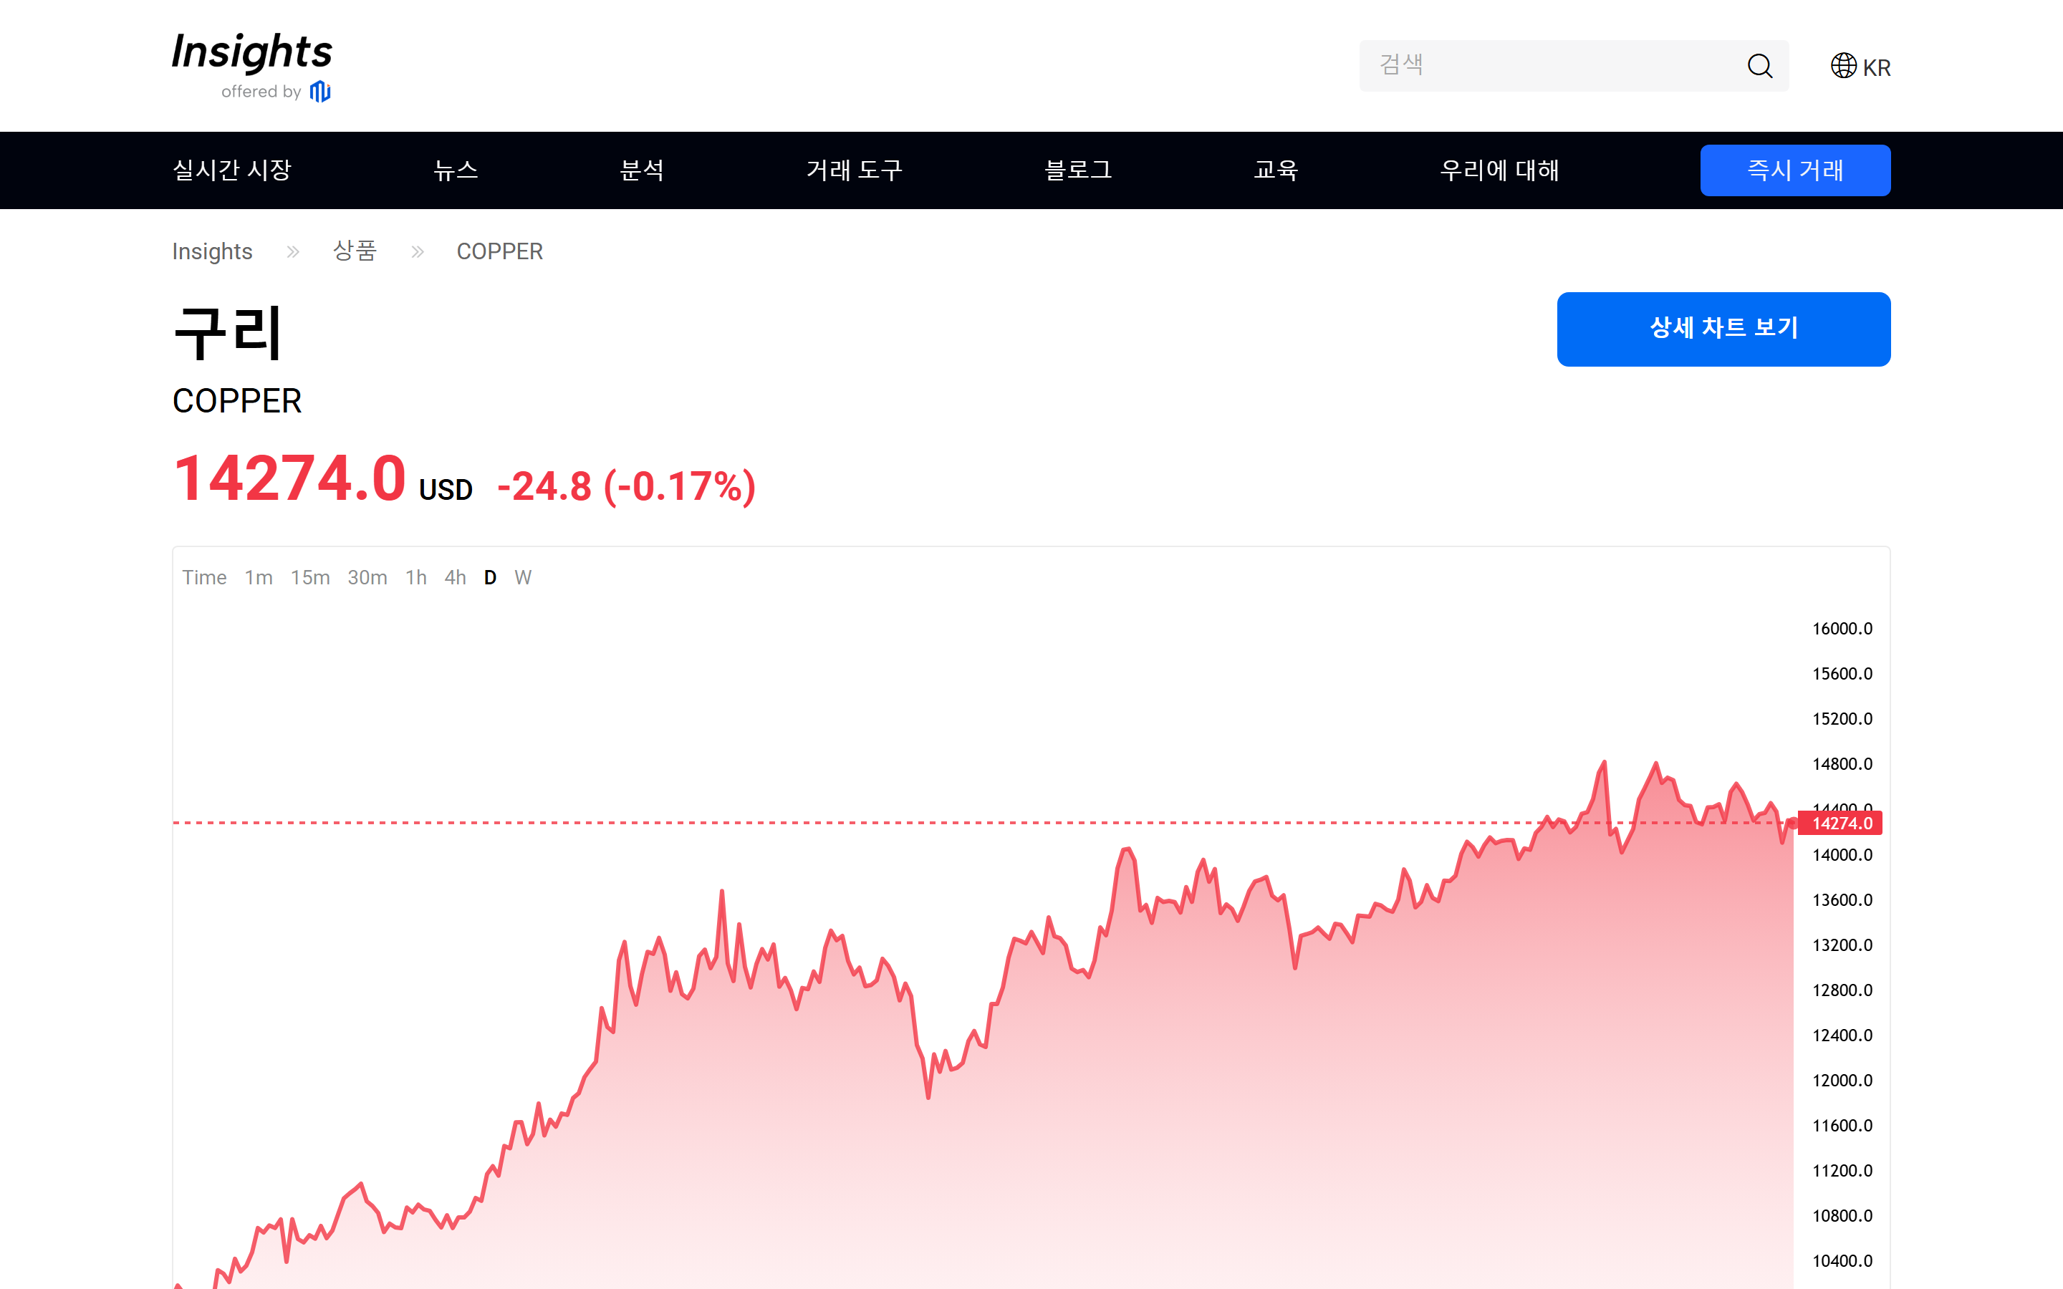Screen dimensions: 2063x1289
Task: Click the 12000.0 axis label
Action: click(1842, 1081)
